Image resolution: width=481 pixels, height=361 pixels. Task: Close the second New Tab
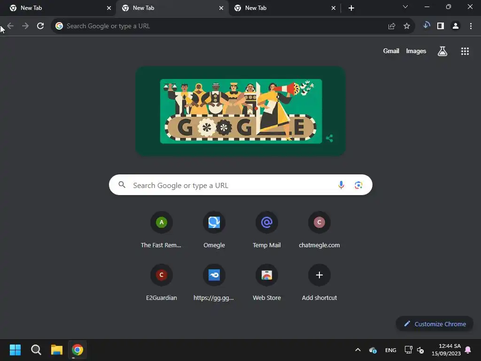pyautogui.click(x=221, y=8)
